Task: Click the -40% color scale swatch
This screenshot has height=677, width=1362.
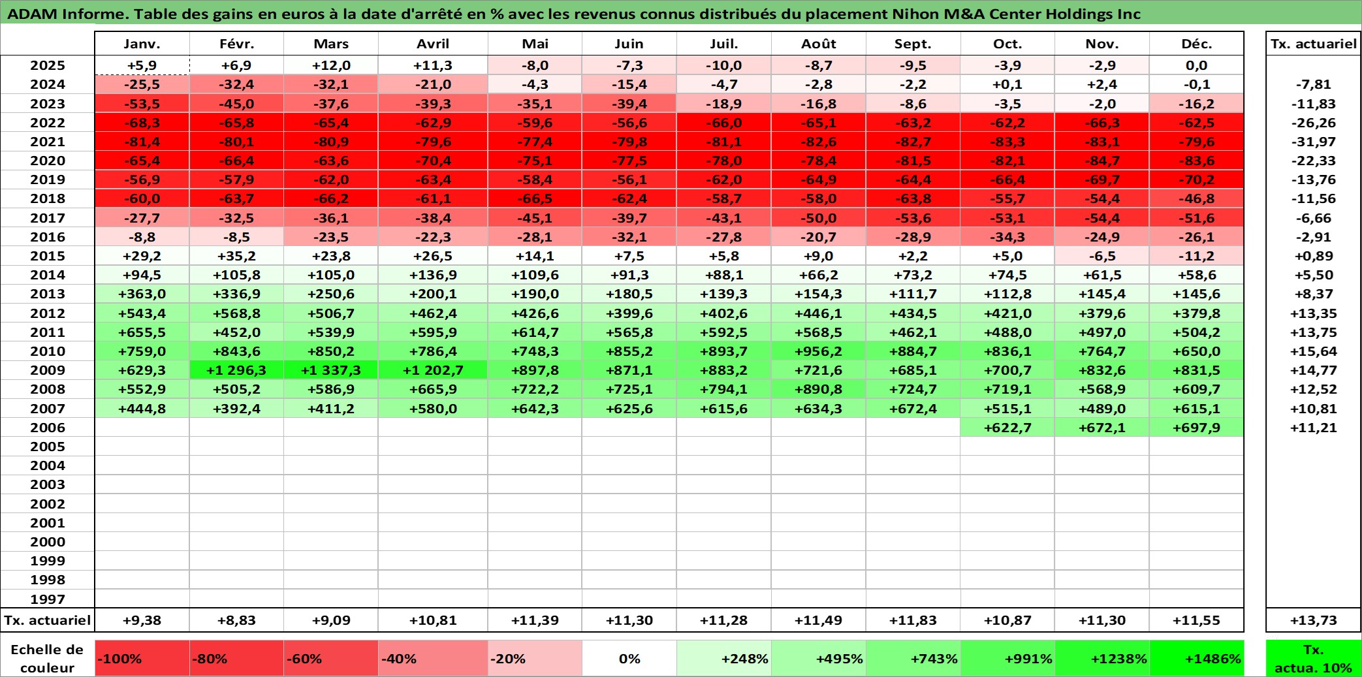Action: point(433,658)
